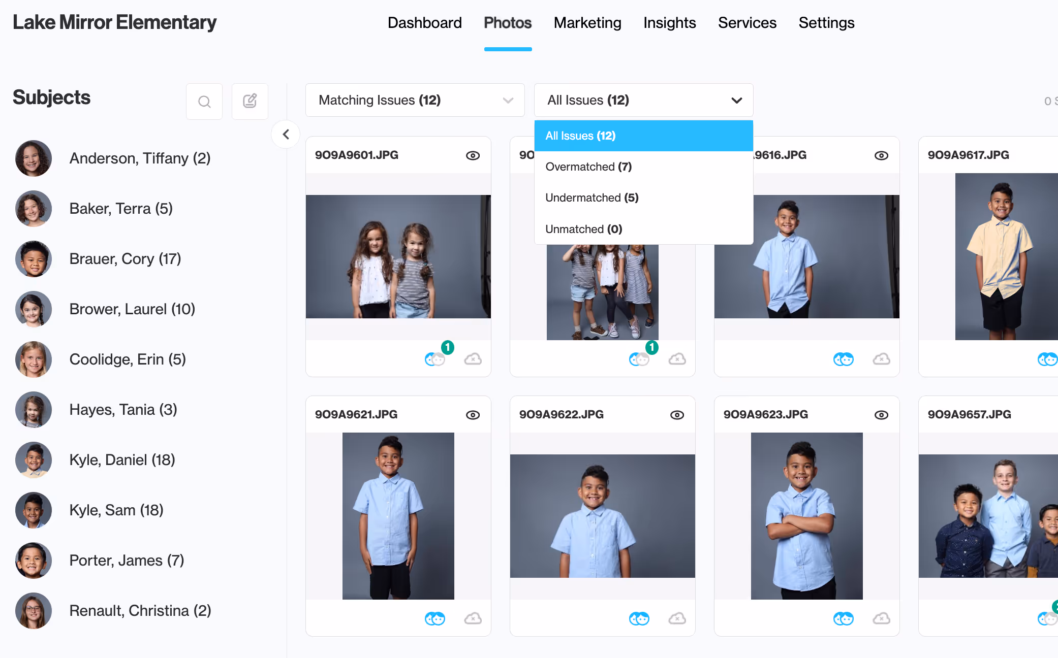
Task: Click the edit subjects pencil icon
Action: [250, 102]
